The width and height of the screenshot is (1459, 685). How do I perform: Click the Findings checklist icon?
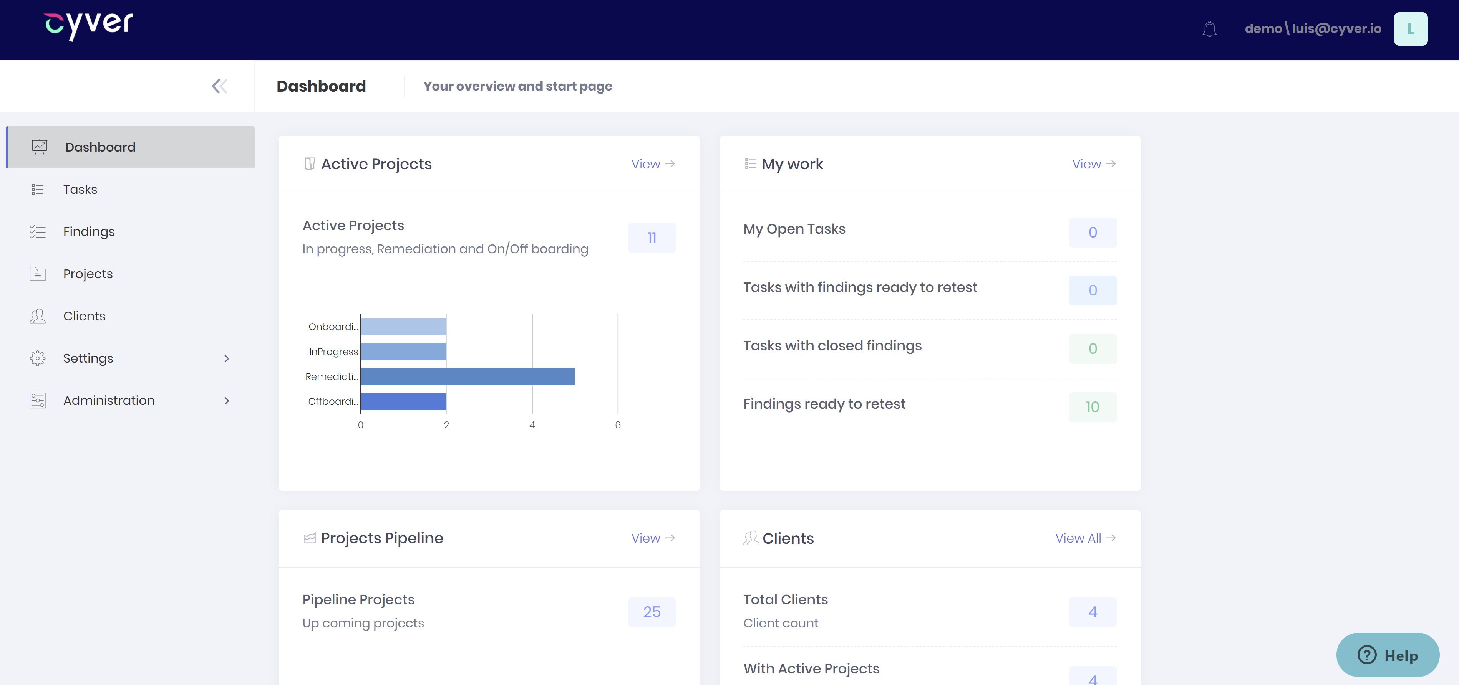point(38,231)
